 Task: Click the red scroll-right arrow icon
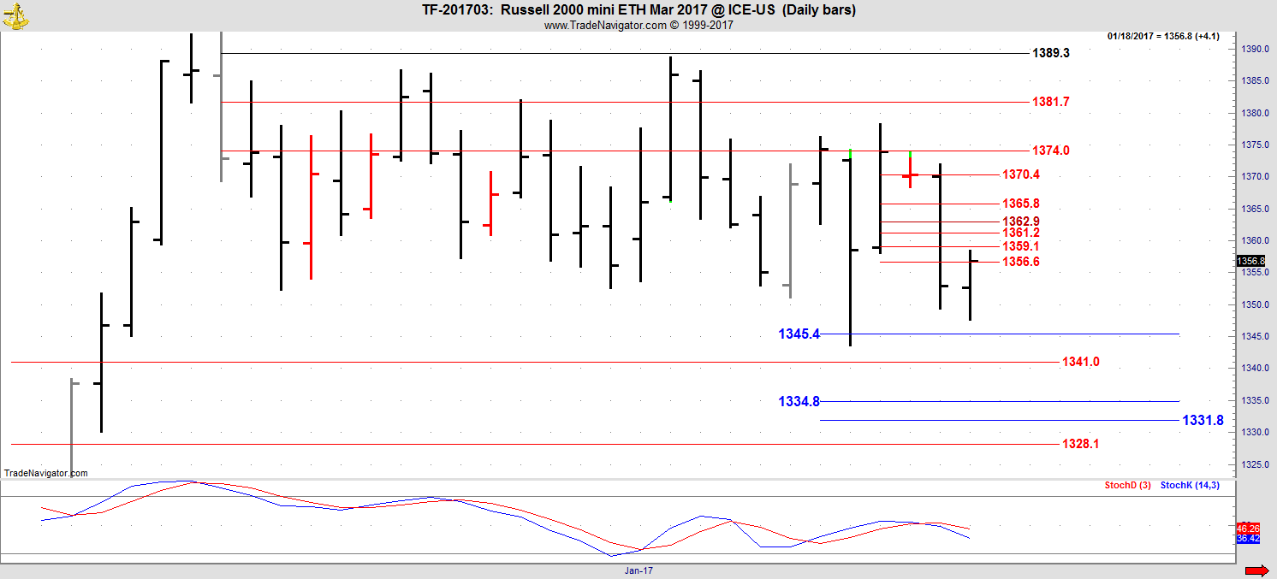point(1256,570)
